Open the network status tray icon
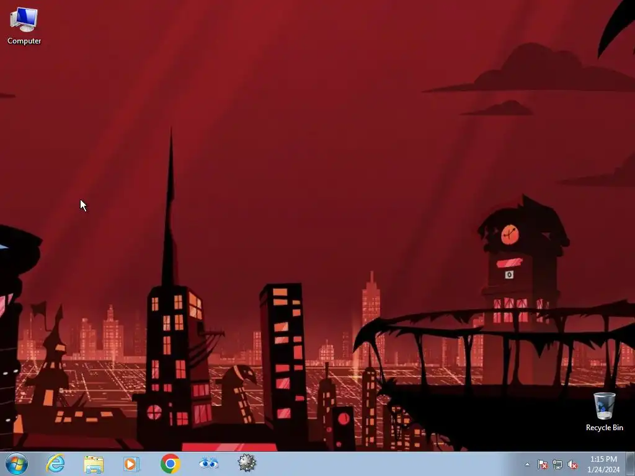The width and height of the screenshot is (635, 476). click(557, 464)
